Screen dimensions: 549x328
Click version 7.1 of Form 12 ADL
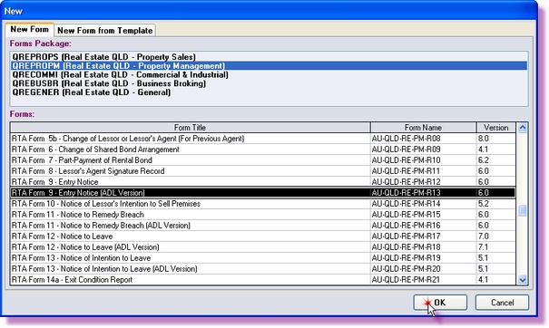coord(484,246)
